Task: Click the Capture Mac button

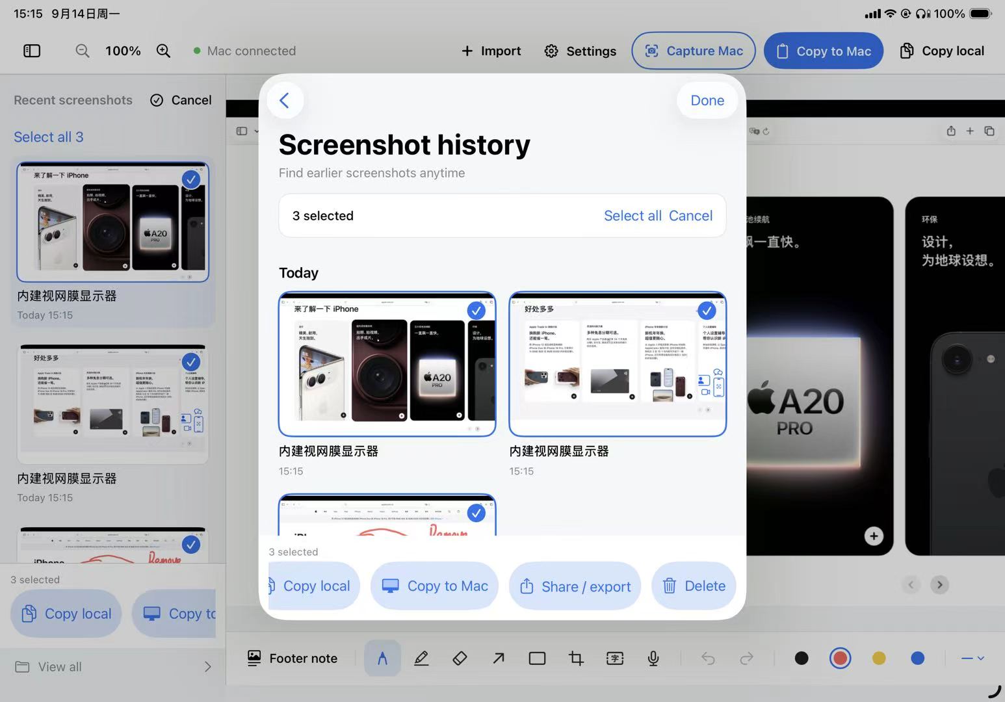Action: [693, 51]
